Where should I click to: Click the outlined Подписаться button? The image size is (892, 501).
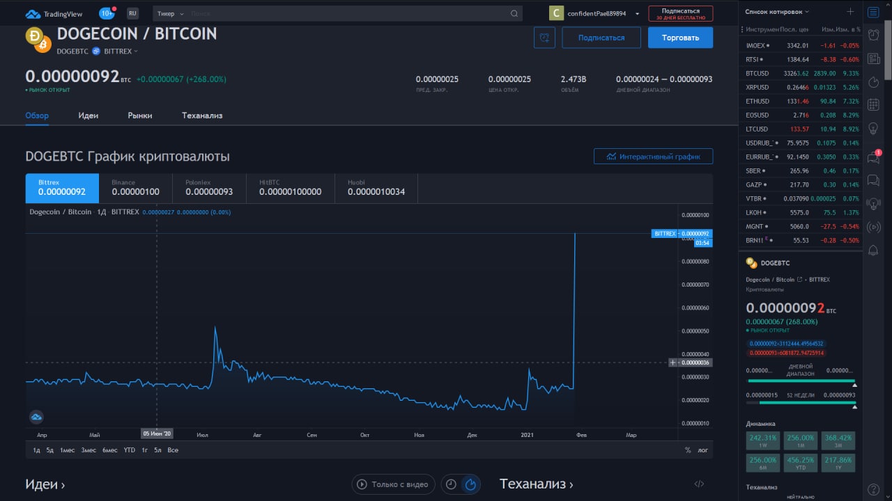tap(601, 38)
